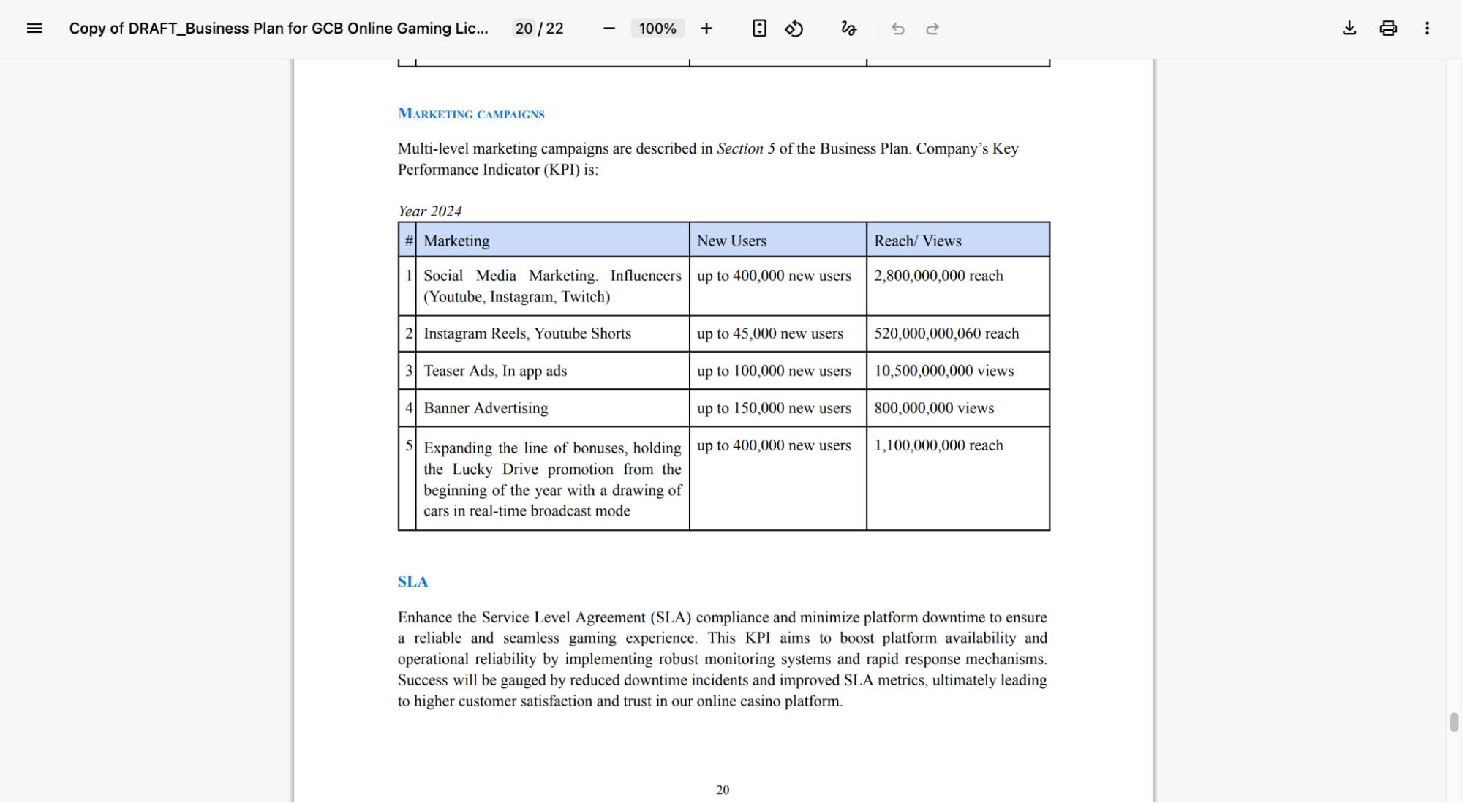Click the fit to page icon

(759, 29)
